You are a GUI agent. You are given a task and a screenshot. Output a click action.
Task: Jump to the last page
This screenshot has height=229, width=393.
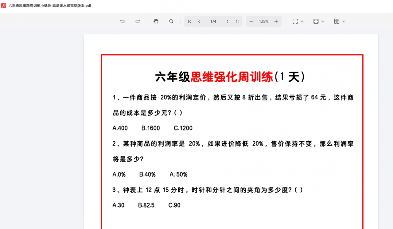237,21
